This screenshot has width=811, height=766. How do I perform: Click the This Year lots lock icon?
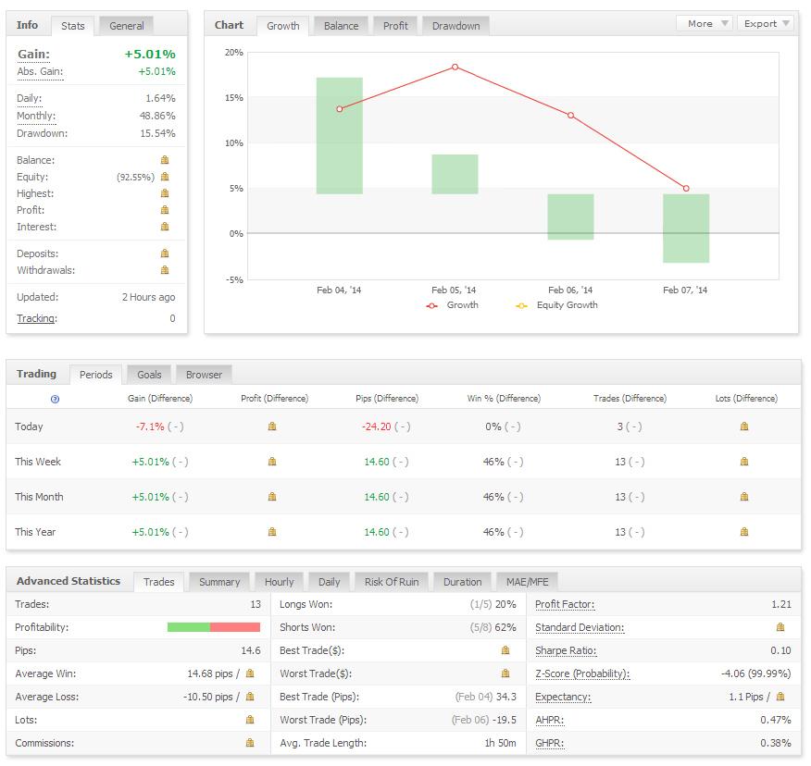[x=744, y=532]
